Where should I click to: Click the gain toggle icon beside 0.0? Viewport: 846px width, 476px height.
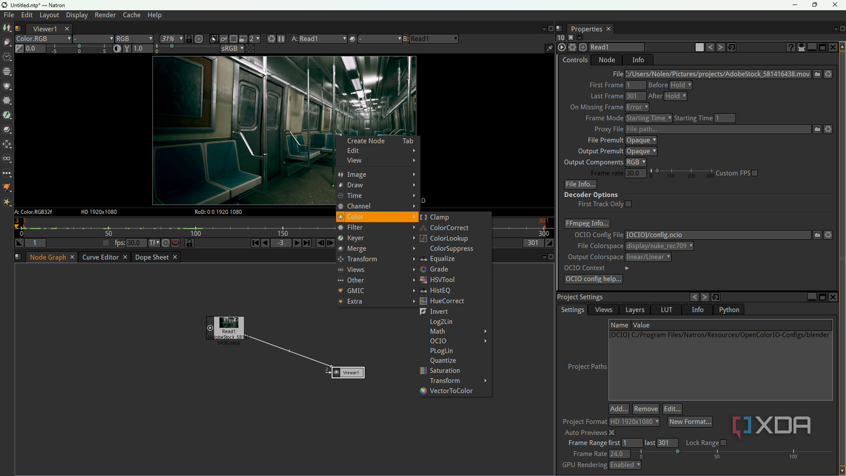[19, 49]
